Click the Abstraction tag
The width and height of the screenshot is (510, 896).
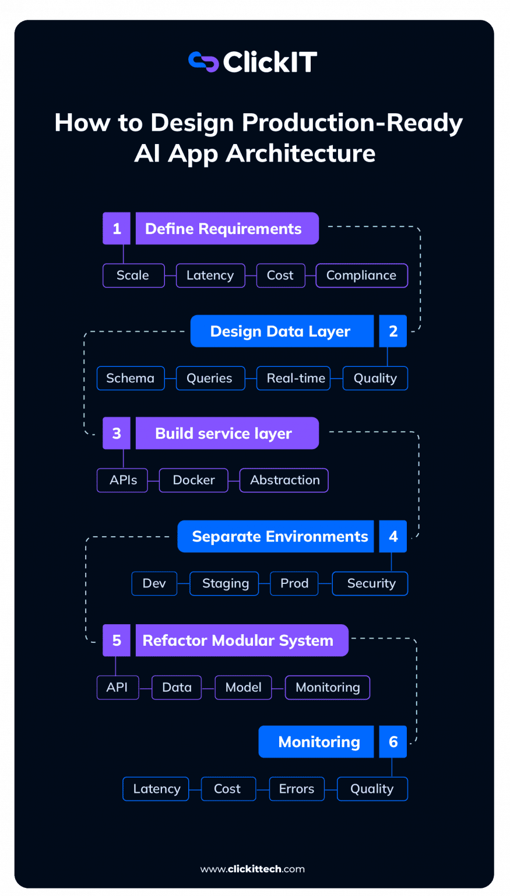point(284,480)
